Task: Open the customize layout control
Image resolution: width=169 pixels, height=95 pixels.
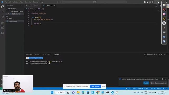Action: point(153,2)
